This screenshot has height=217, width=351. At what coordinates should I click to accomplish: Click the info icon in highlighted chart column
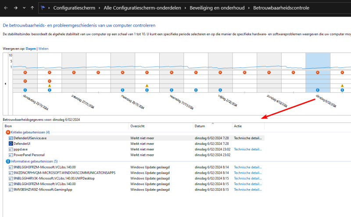pos(318,90)
